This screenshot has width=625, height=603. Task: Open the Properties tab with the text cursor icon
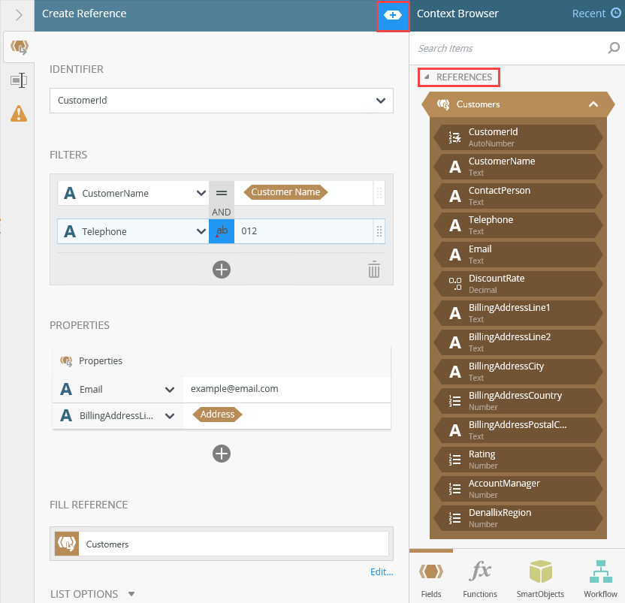click(19, 80)
